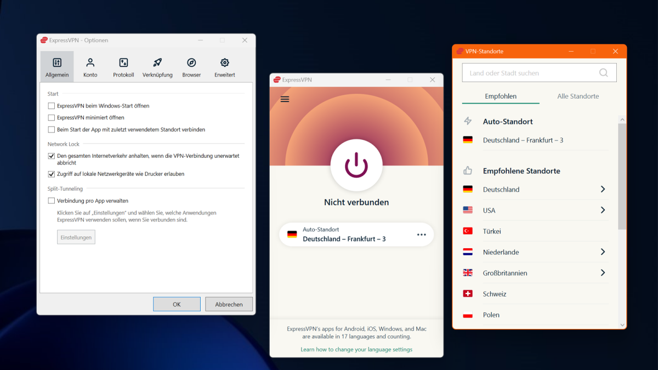Tick ExpressVPN minimiert öffnen checkbox
The image size is (658, 370).
tap(52, 118)
